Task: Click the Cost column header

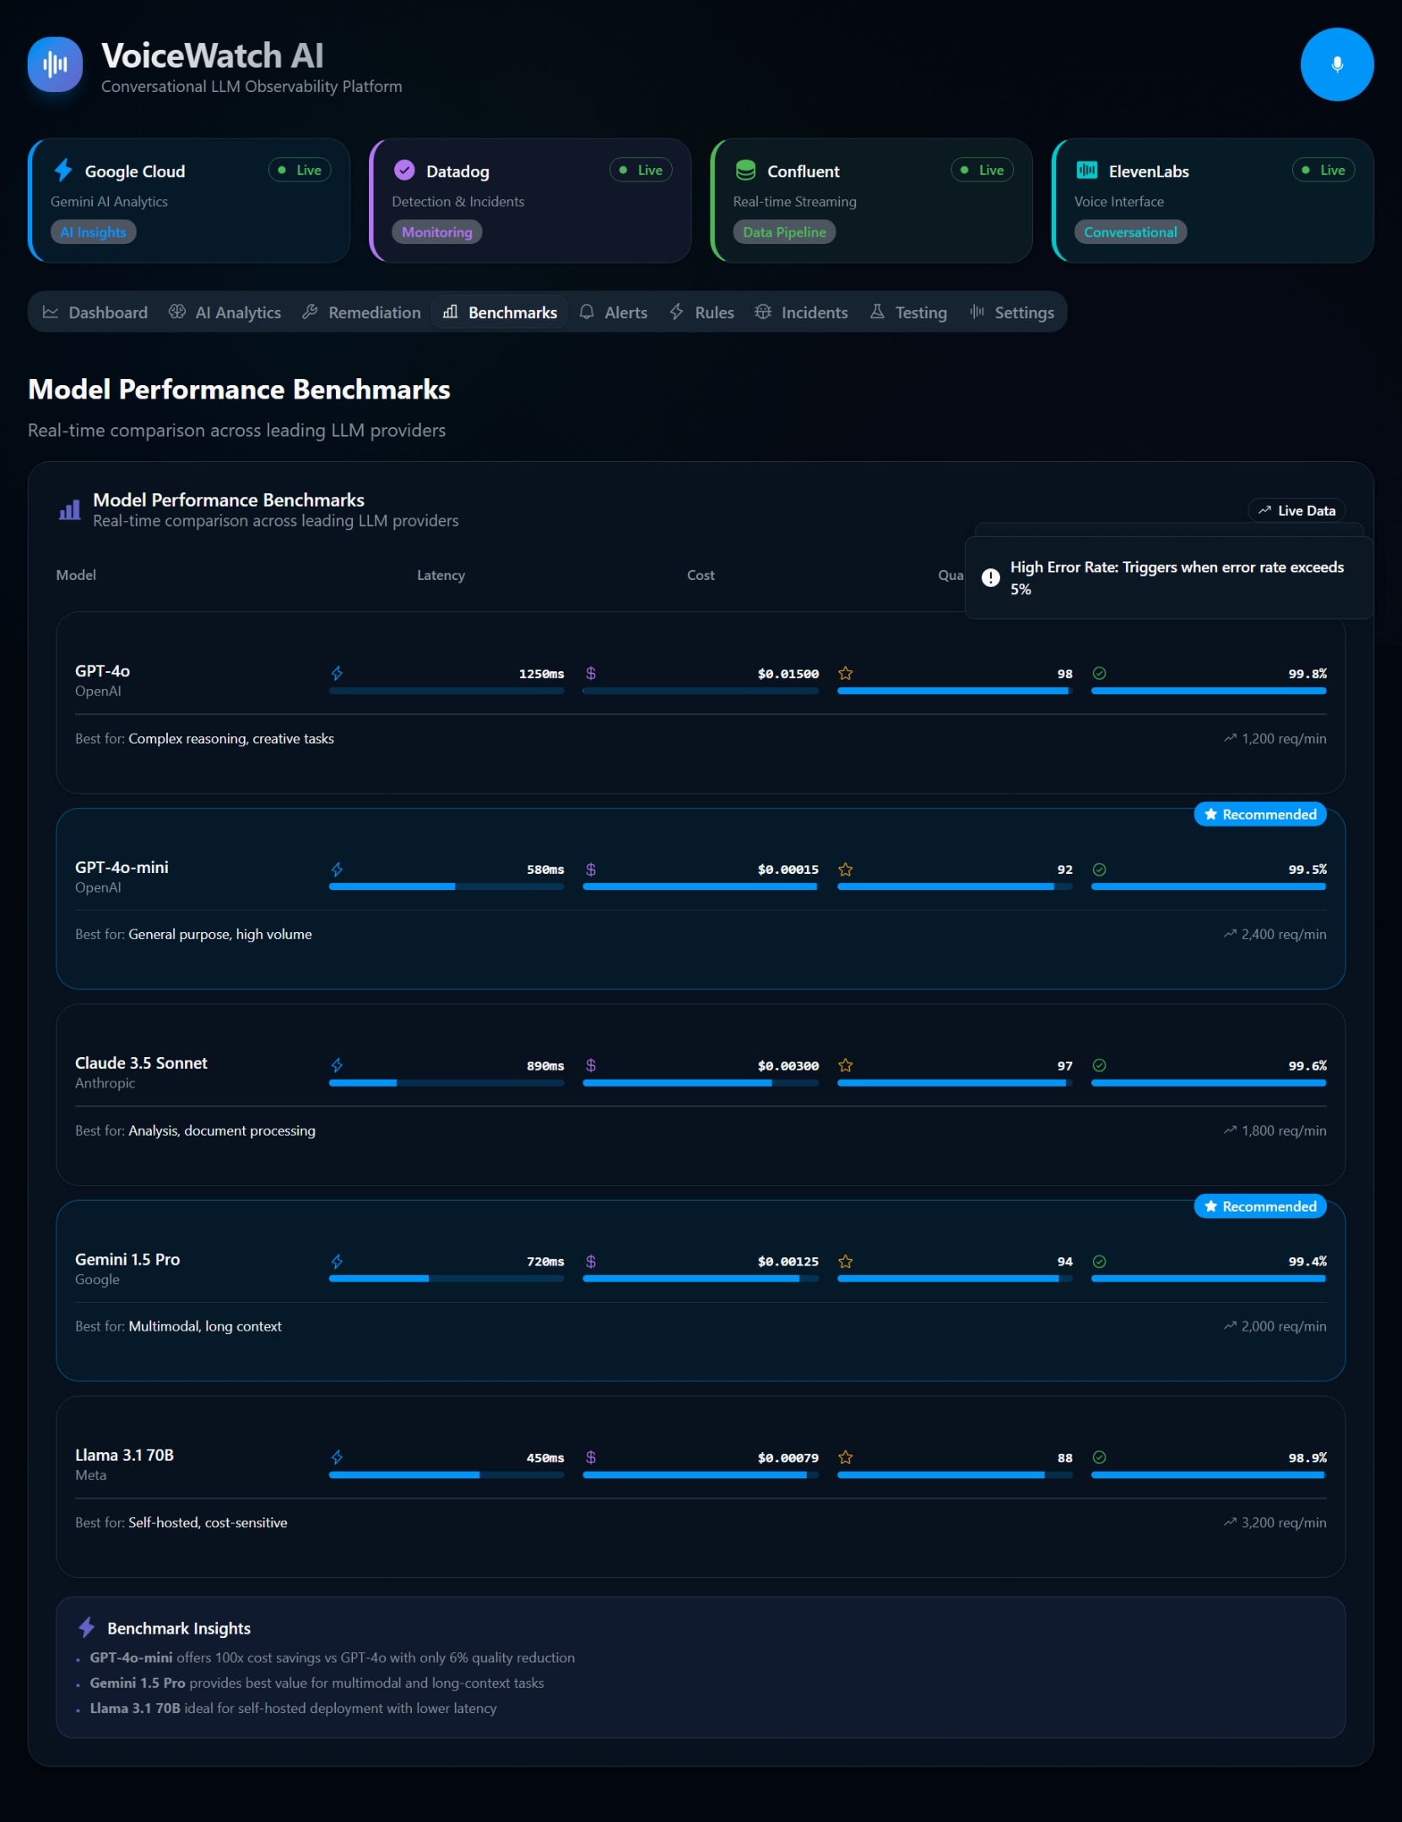Action: point(701,575)
